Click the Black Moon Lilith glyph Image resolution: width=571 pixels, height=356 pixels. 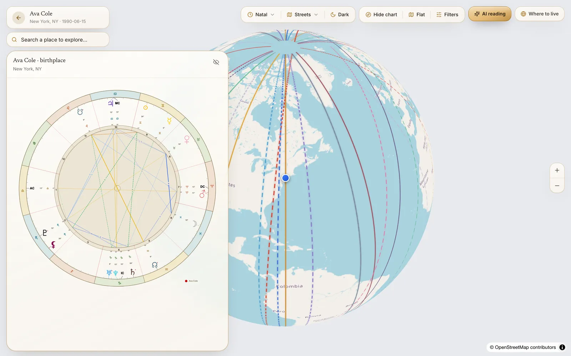point(53,245)
